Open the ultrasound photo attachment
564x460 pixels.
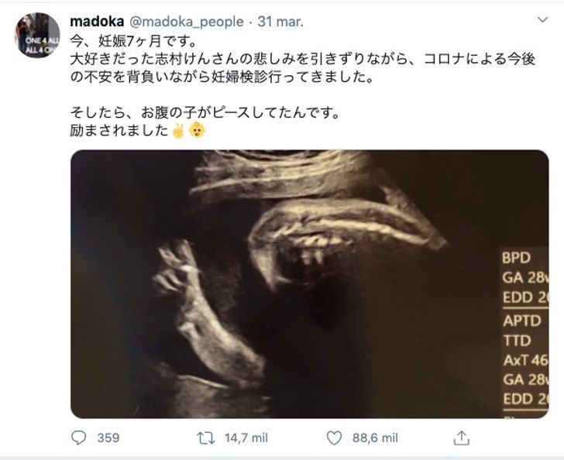click(309, 283)
